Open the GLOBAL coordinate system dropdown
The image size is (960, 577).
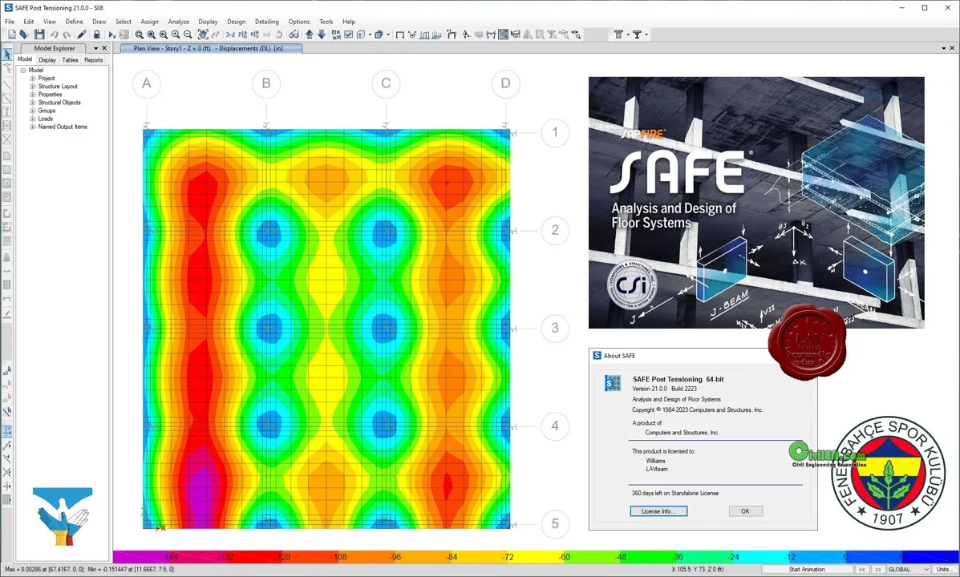(909, 570)
